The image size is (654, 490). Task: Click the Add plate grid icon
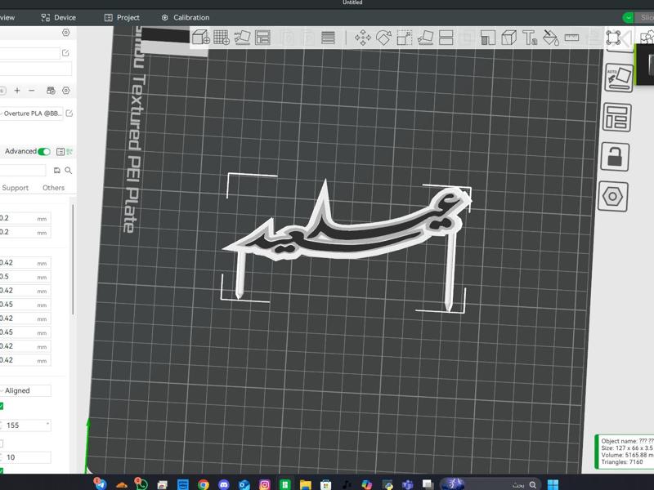click(221, 38)
